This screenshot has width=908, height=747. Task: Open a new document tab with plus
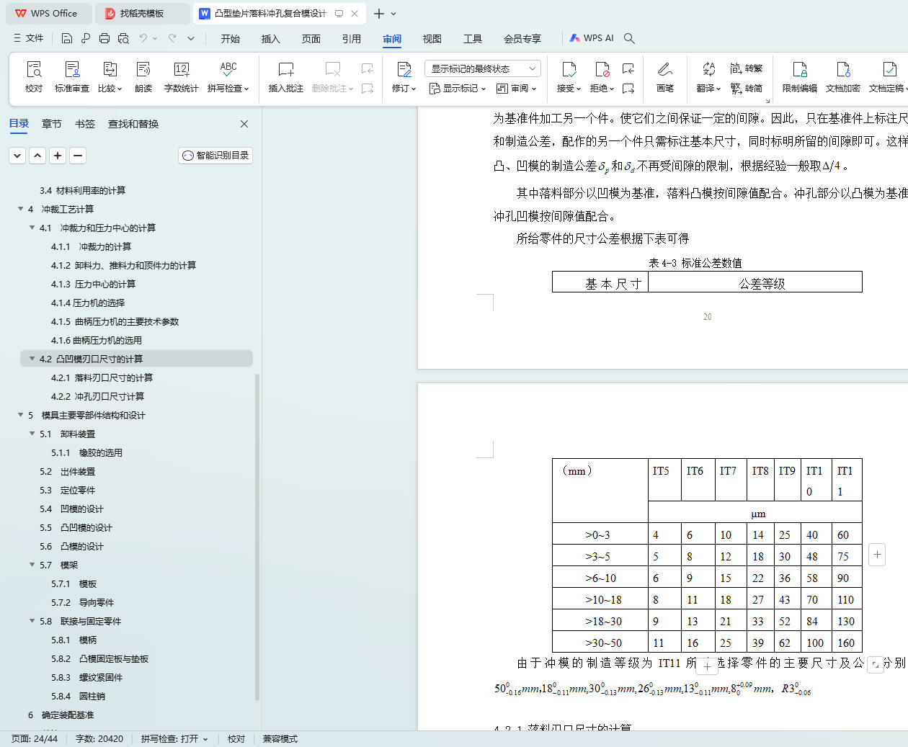point(379,14)
